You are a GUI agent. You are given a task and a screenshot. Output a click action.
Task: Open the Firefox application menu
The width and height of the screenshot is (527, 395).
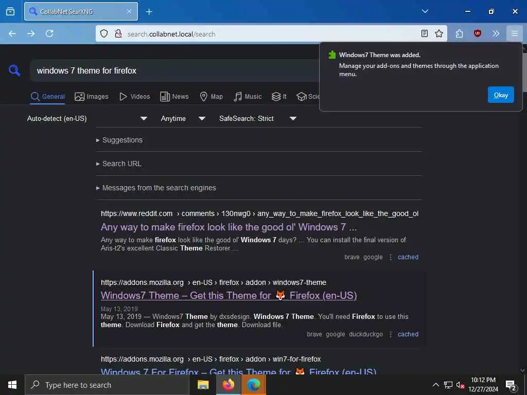click(515, 33)
